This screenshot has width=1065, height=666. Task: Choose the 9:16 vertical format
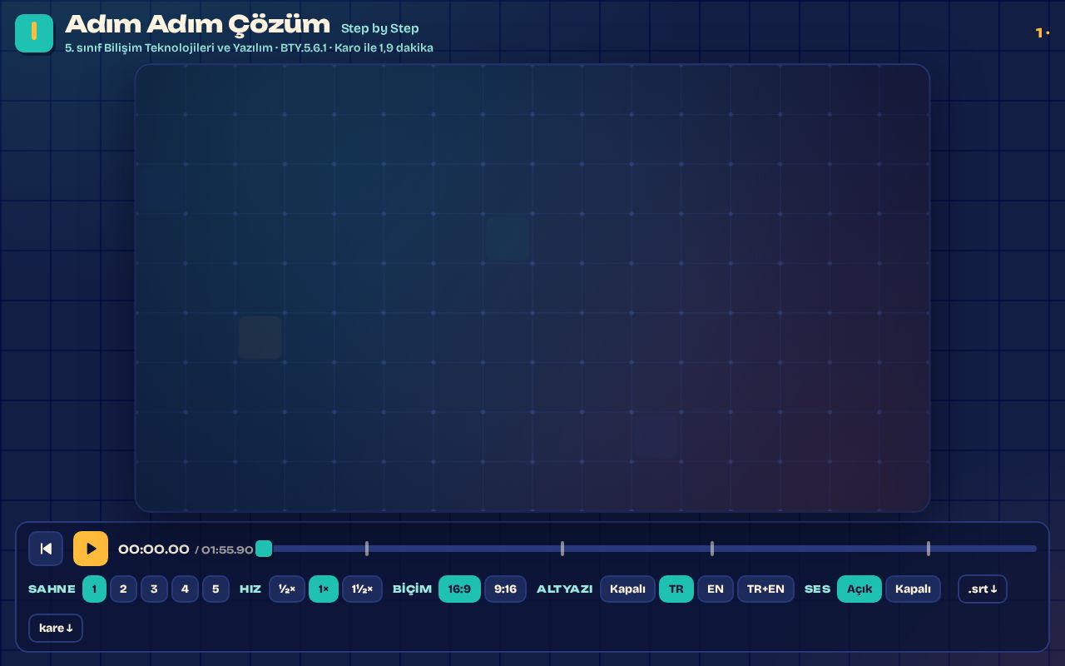[x=505, y=589]
